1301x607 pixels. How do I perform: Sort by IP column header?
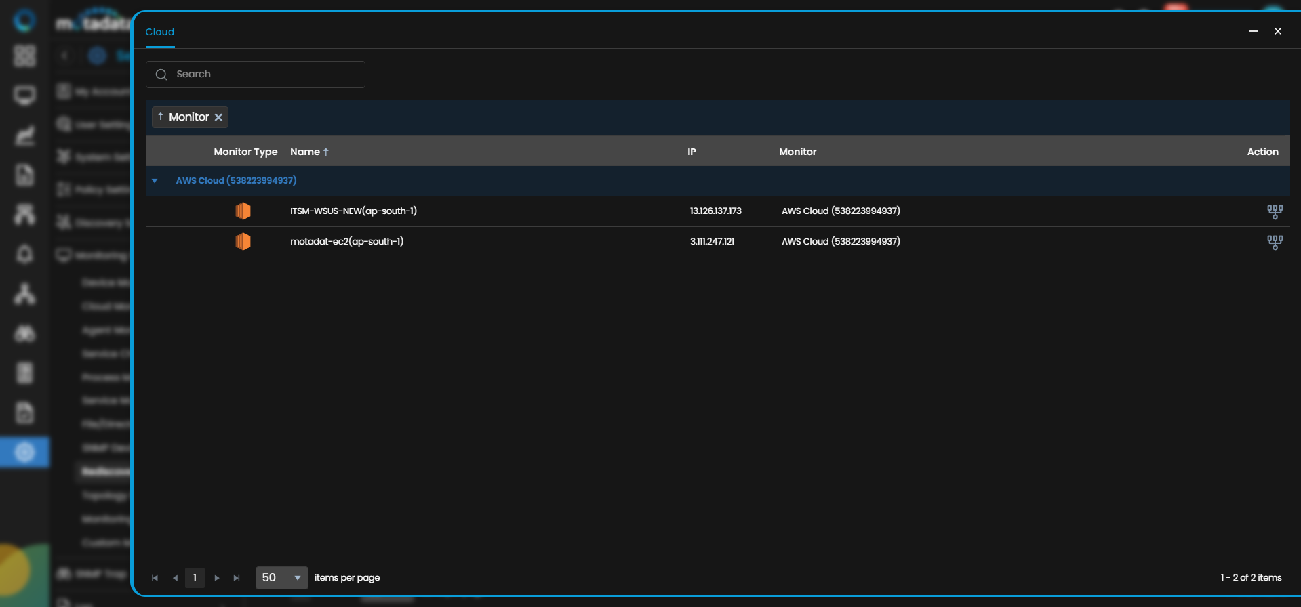point(692,152)
